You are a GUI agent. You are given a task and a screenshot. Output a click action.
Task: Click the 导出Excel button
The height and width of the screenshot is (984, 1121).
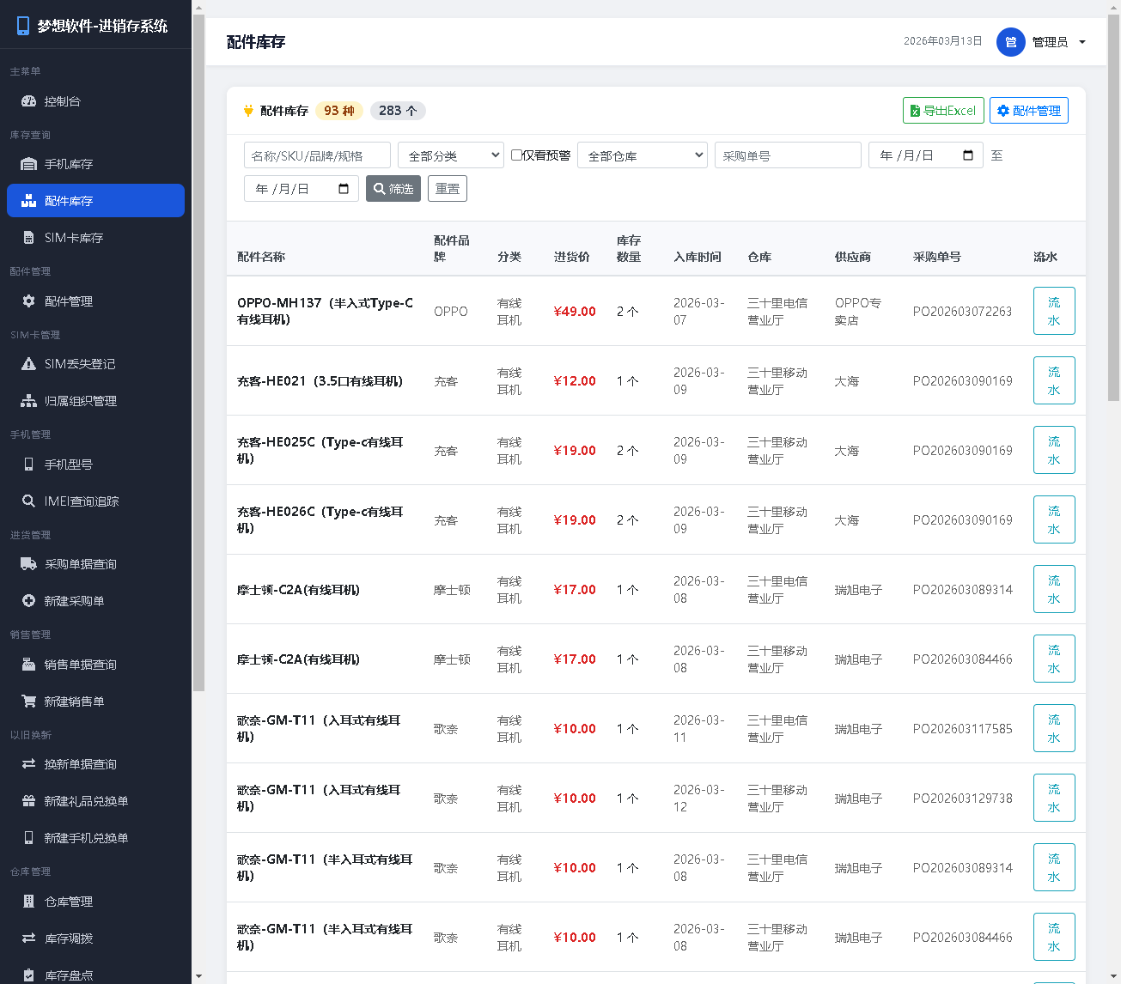[942, 111]
